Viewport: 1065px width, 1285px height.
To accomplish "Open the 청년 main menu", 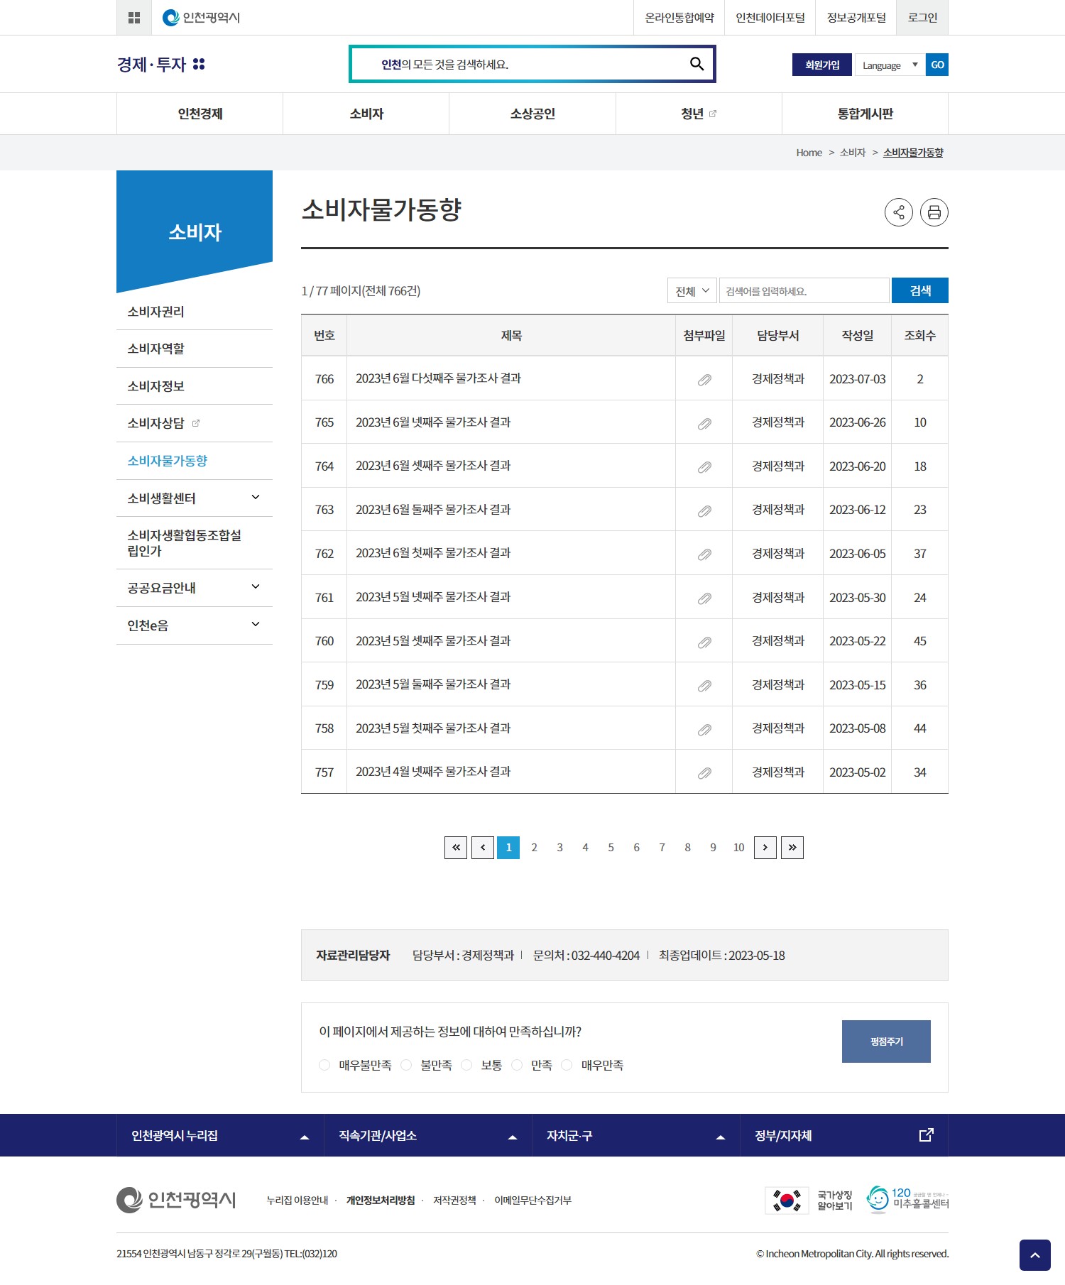I will pyautogui.click(x=699, y=114).
